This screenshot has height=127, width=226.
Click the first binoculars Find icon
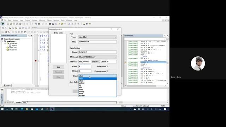[x=50, y=24]
